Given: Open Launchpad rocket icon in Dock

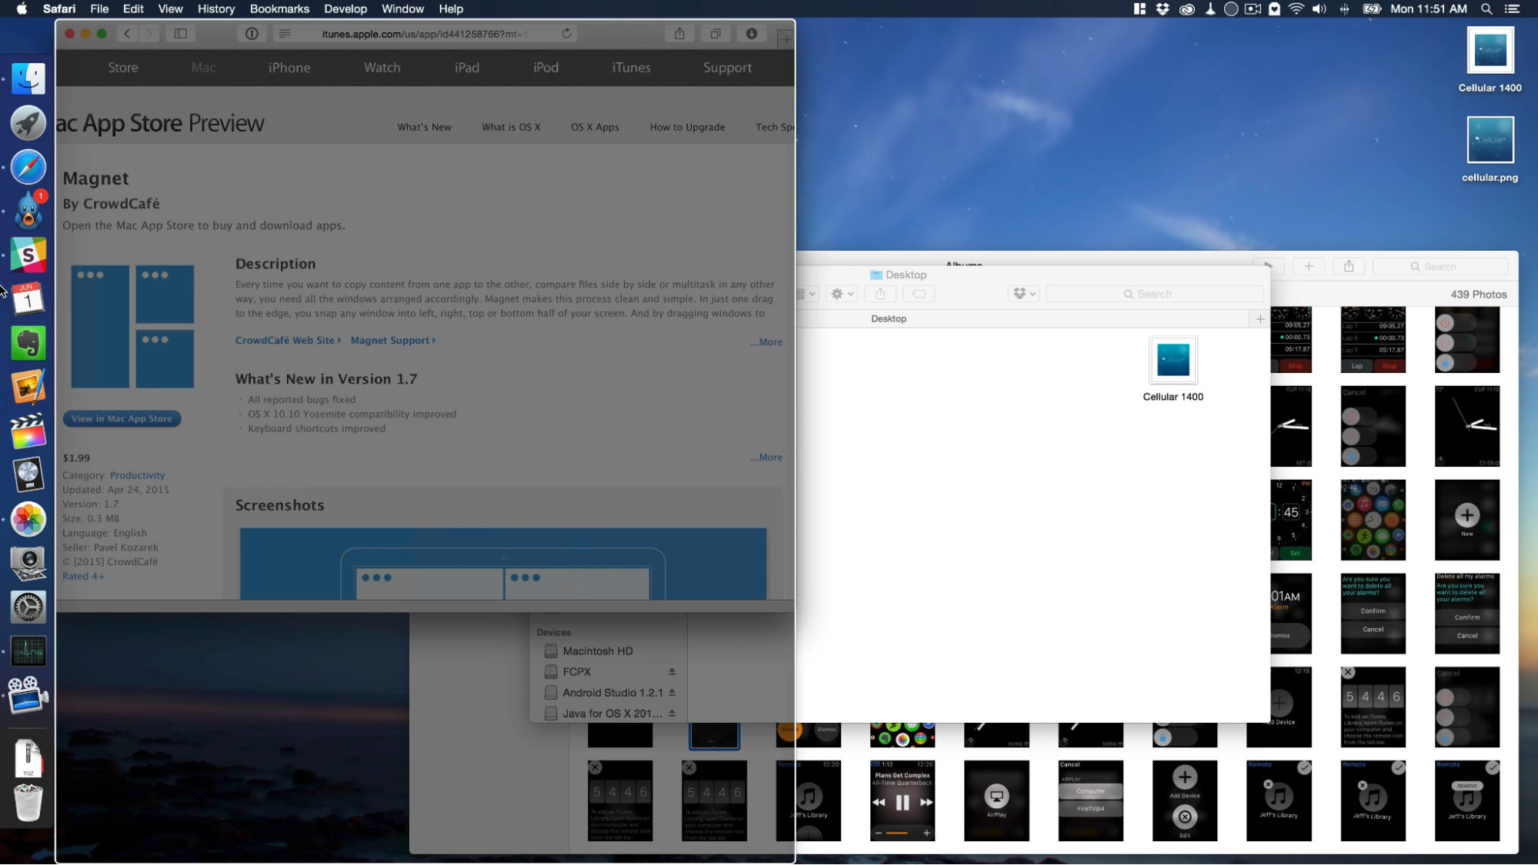Looking at the screenshot, I should tap(28, 123).
